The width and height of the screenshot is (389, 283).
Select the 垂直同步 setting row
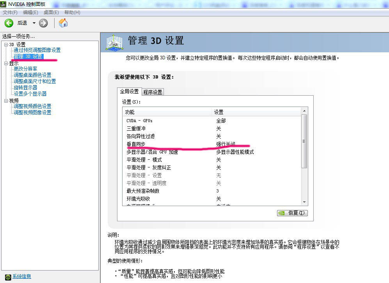[212, 144]
